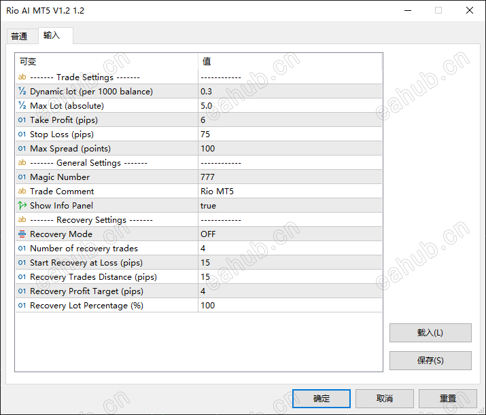Image resolution: width=486 pixels, height=415 pixels.
Task: Click the 可变 column header
Action: (107, 61)
